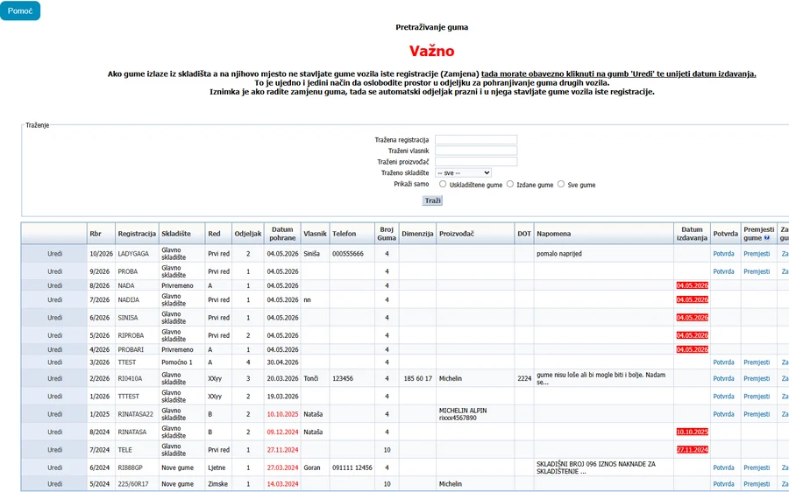Click Uredi for row 8/2024 RINATASA
The image size is (789, 492).
55,432
